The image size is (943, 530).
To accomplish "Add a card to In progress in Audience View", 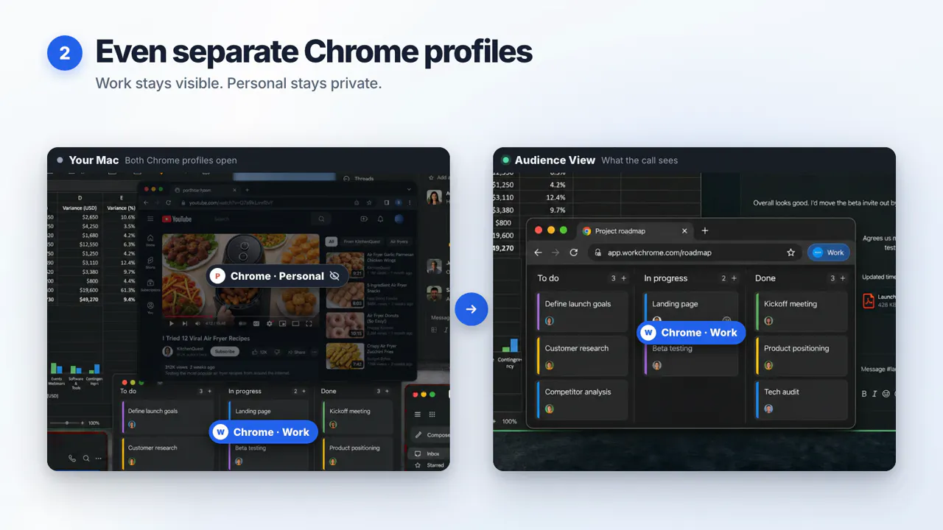I will tap(734, 278).
